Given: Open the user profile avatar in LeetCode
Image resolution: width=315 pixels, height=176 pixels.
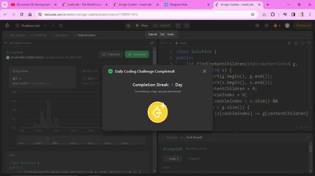Looking at the screenshot, I should pyautogui.click(x=287, y=25).
